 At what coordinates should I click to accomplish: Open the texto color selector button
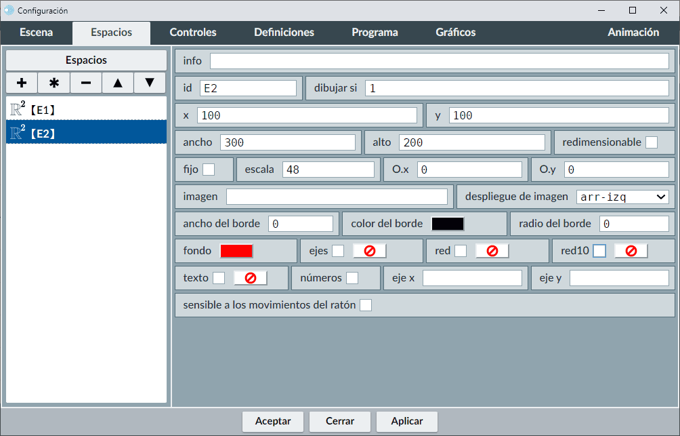click(x=250, y=278)
